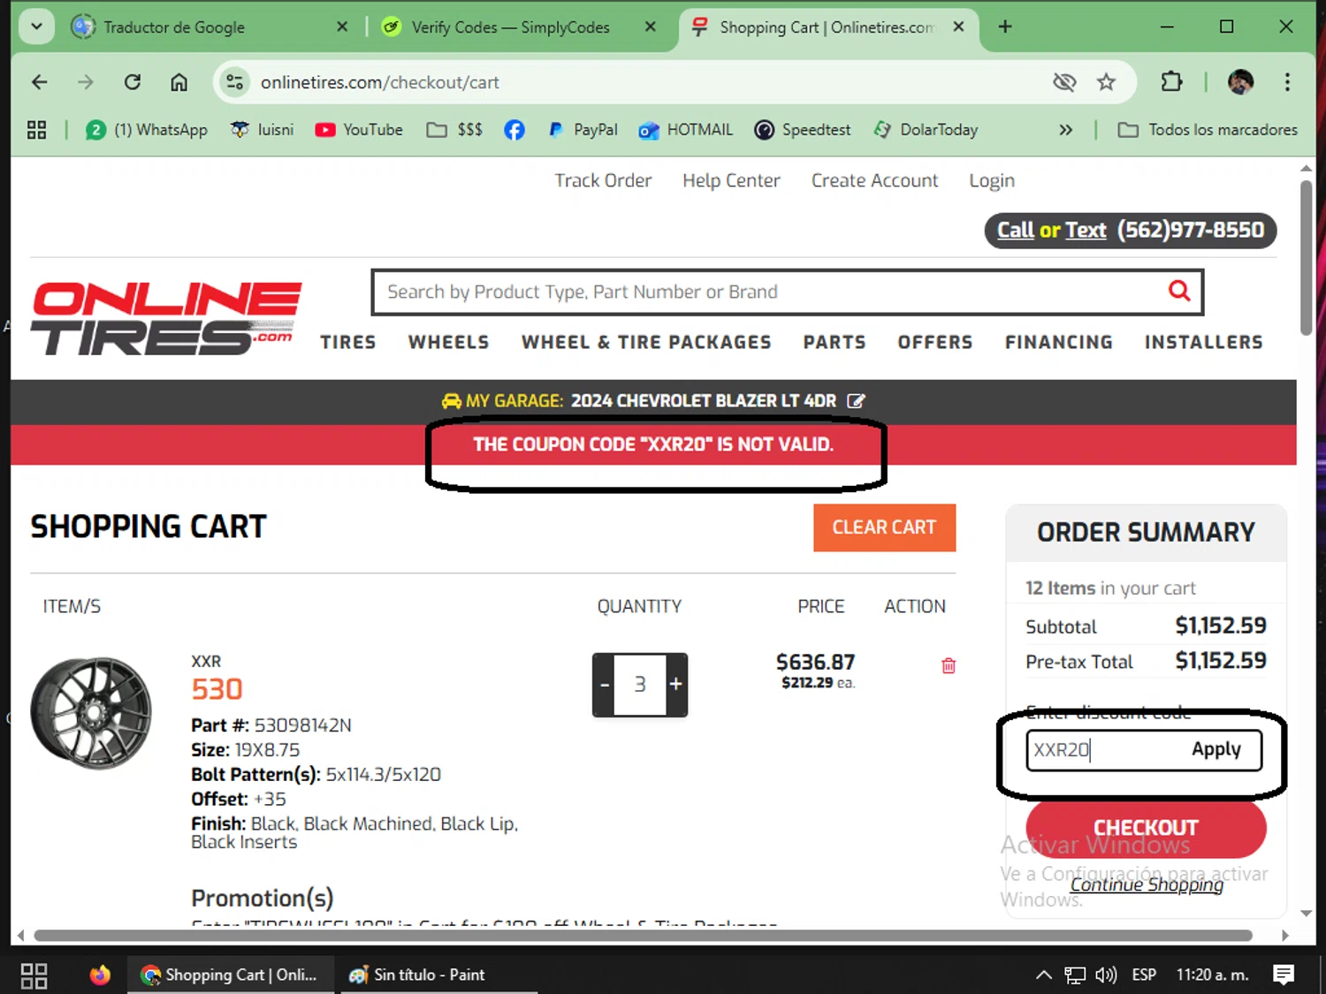Open the extensions puzzle icon
The height and width of the screenshot is (994, 1326).
click(x=1171, y=82)
